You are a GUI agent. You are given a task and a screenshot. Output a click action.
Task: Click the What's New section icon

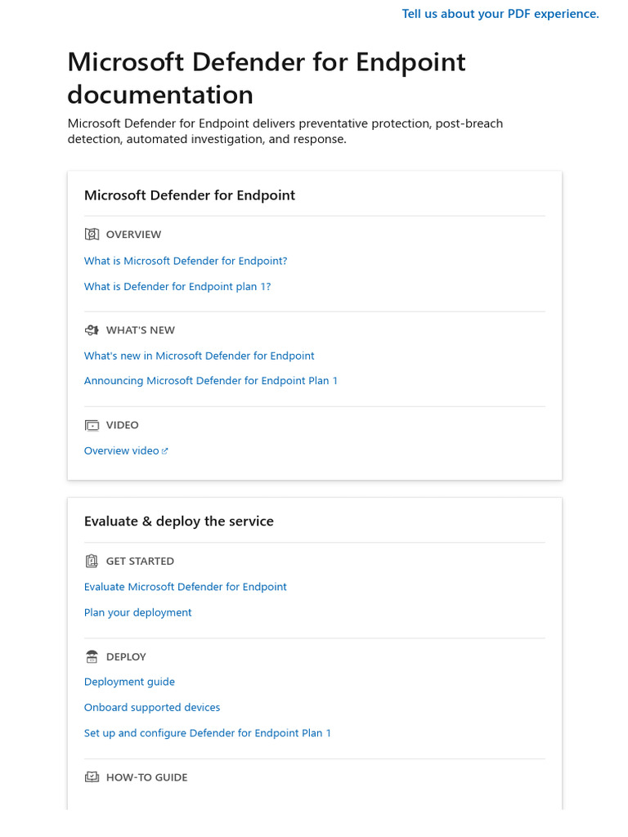92,330
